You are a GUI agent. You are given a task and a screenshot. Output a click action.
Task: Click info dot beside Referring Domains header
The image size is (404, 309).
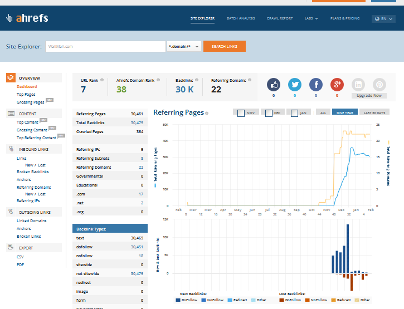pyautogui.click(x=250, y=80)
